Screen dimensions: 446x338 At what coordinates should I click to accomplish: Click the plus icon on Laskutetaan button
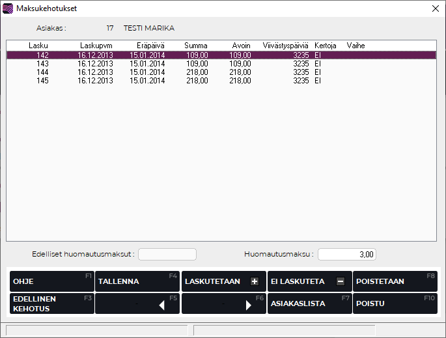(x=254, y=281)
